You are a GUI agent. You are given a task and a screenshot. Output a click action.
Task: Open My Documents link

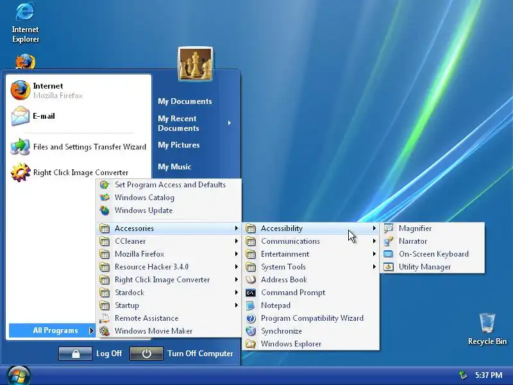point(185,101)
